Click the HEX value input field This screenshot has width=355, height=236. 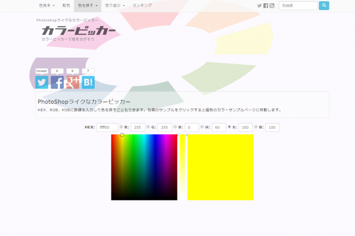[x=107, y=127]
